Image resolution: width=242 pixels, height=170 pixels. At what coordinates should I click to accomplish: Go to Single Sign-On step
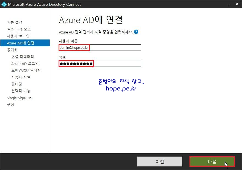[x=19, y=98]
